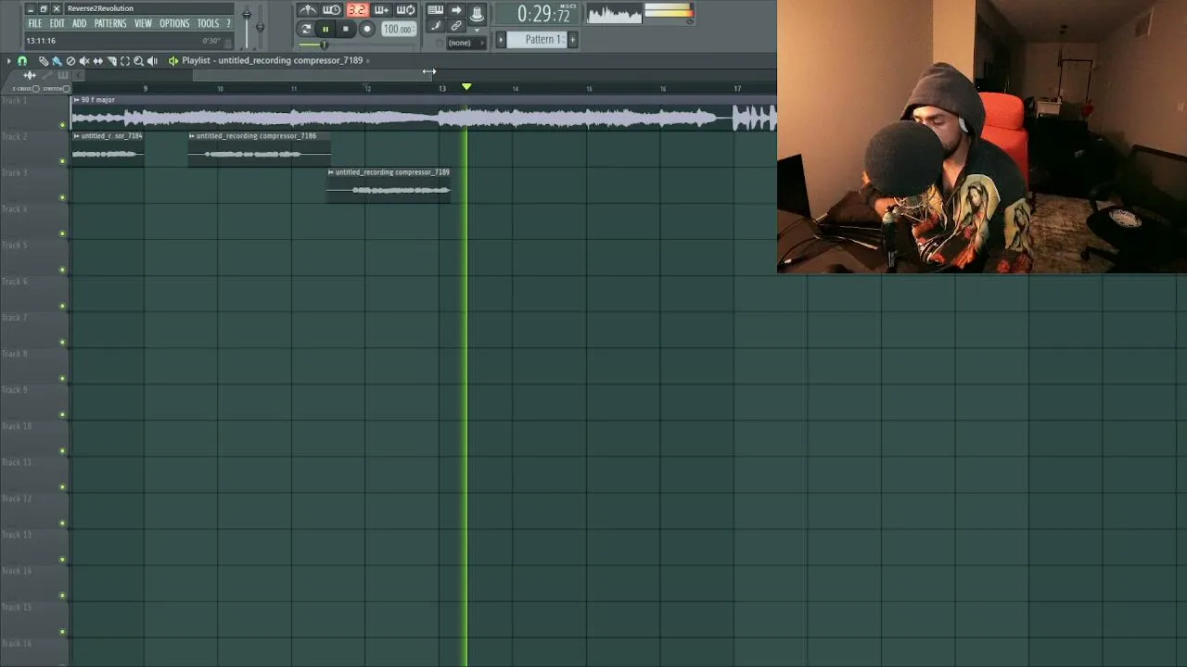The height and width of the screenshot is (667, 1187).
Task: Mute Track 1 with green dot
Action: pyautogui.click(x=62, y=125)
